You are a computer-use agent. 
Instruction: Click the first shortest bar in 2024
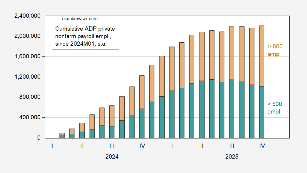click(62, 135)
